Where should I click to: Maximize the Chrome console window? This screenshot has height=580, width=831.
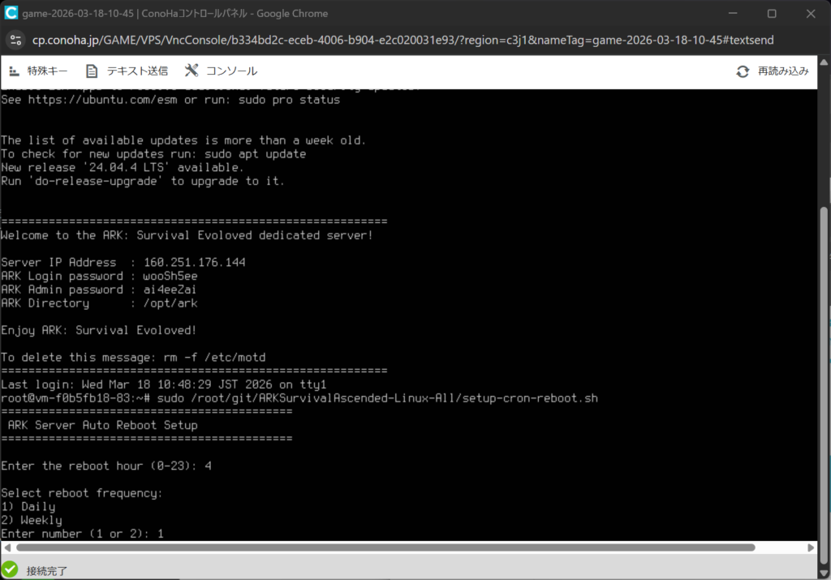point(772,14)
